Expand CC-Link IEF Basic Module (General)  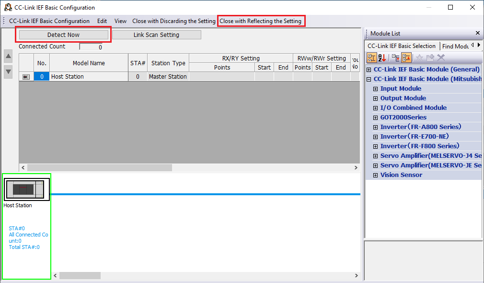pos(369,70)
